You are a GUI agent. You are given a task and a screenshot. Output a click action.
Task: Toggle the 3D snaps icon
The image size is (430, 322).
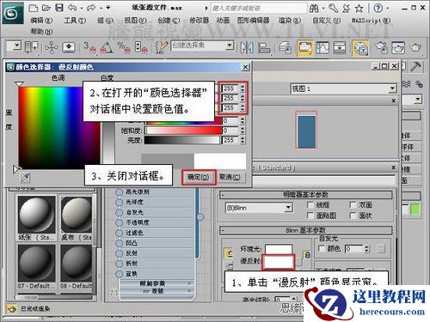pyautogui.click(x=89, y=47)
